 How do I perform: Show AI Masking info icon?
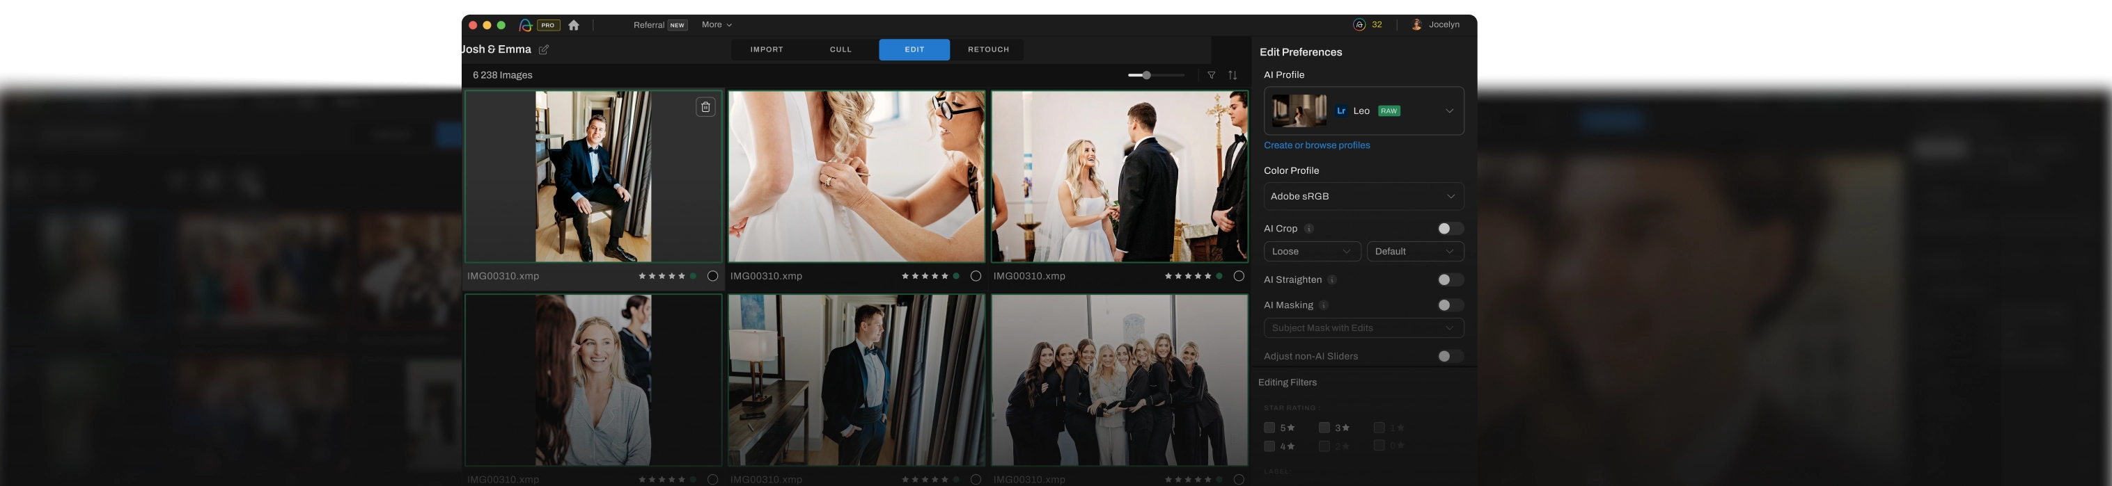click(1323, 305)
